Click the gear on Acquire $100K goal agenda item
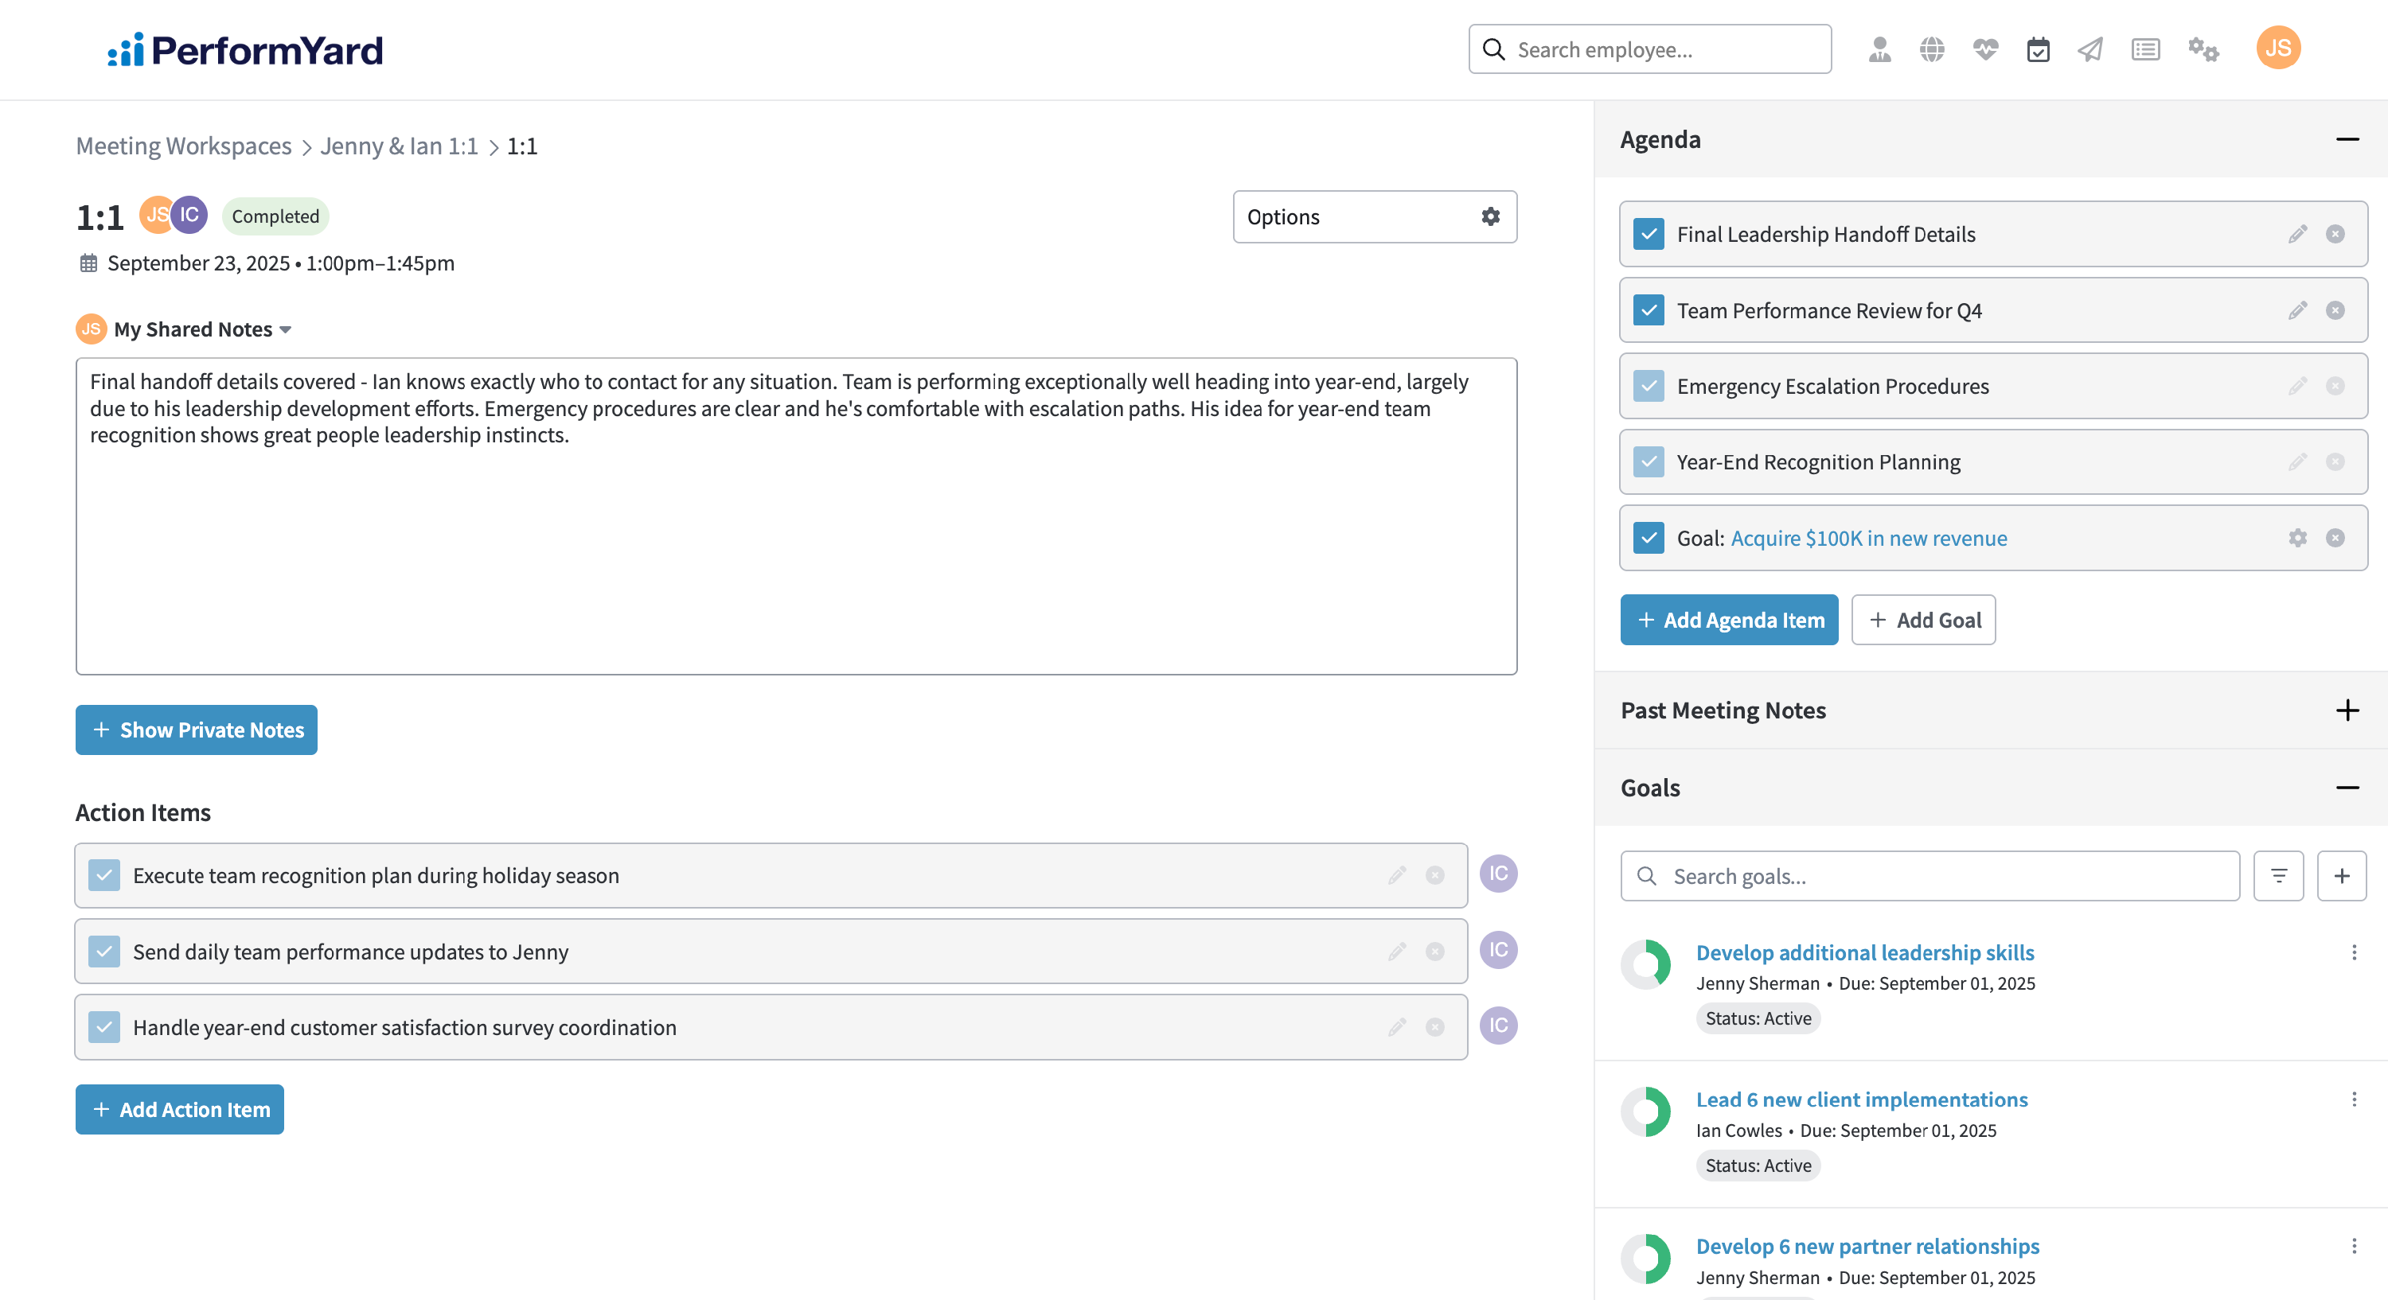 pyautogui.click(x=2297, y=537)
